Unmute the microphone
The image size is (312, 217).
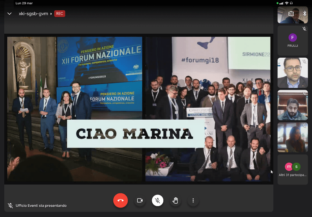158,200
